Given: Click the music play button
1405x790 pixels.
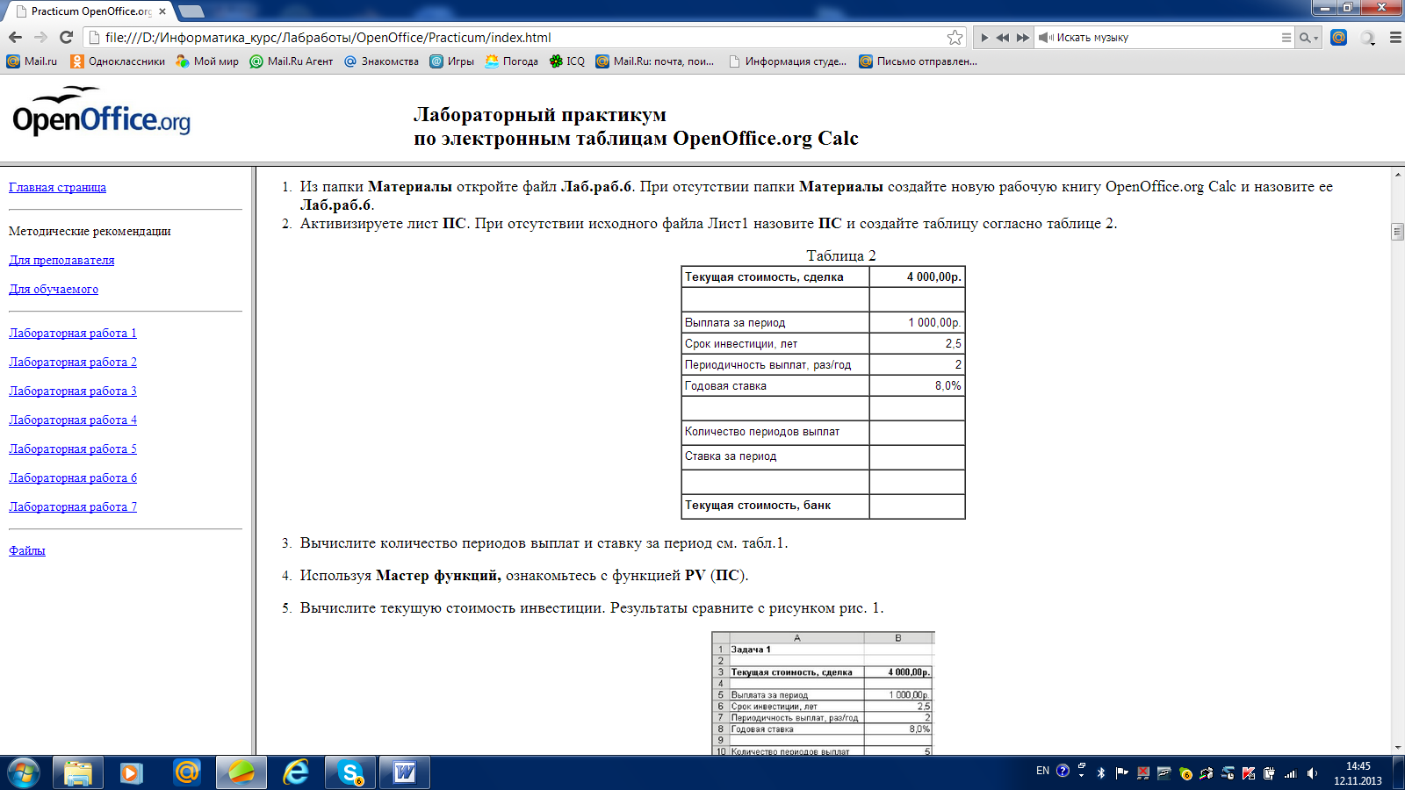Looking at the screenshot, I should (x=984, y=38).
